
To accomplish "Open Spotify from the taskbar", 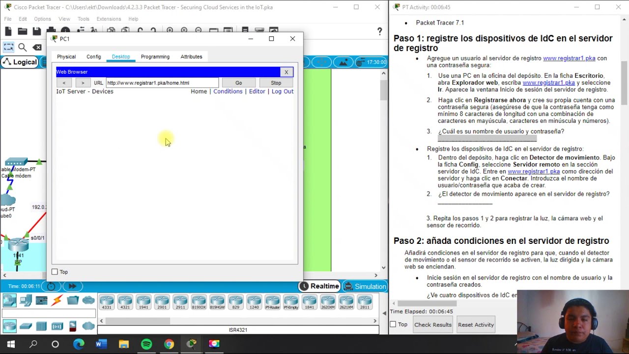I will click(x=146, y=344).
